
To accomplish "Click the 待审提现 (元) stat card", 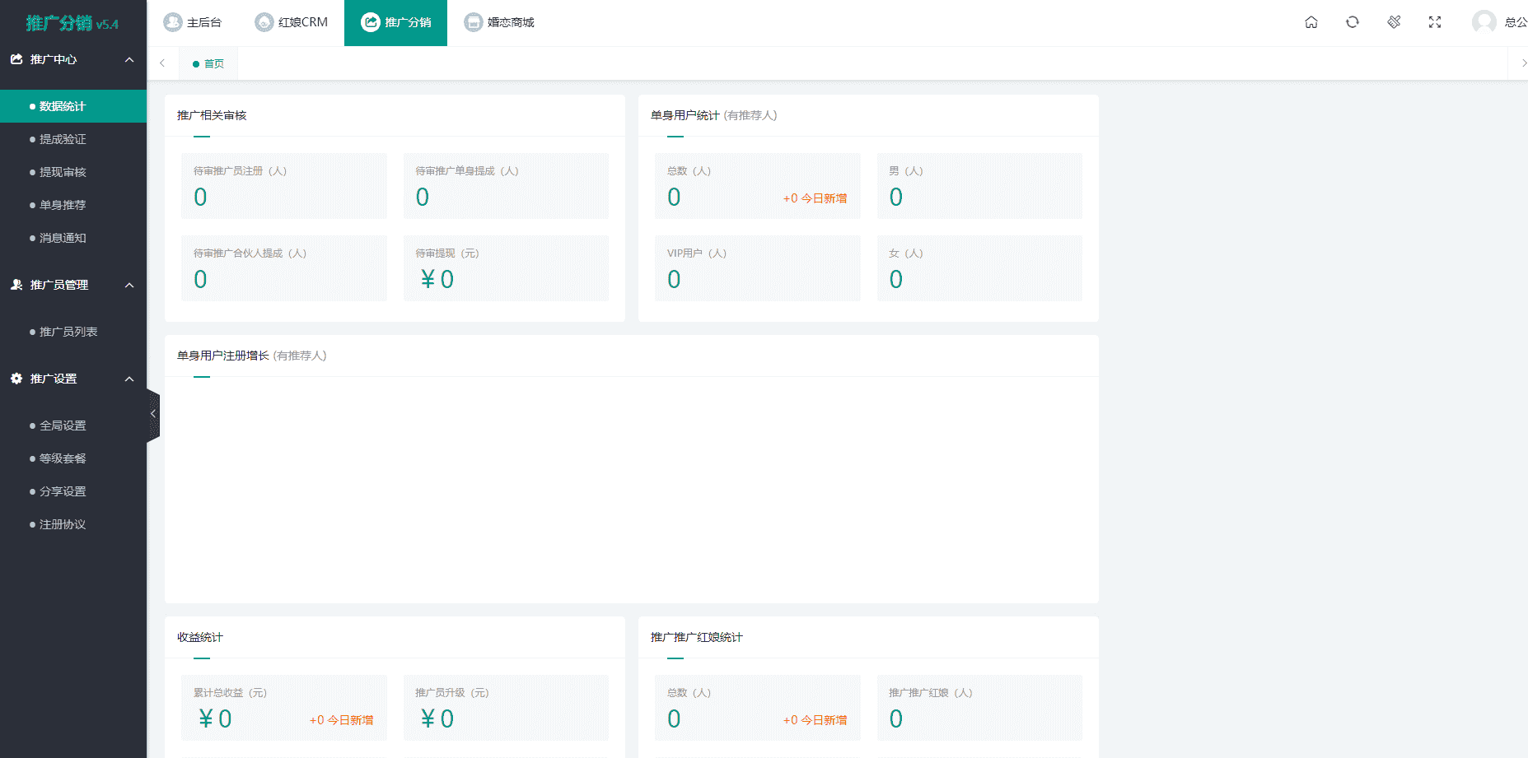I will click(x=506, y=268).
